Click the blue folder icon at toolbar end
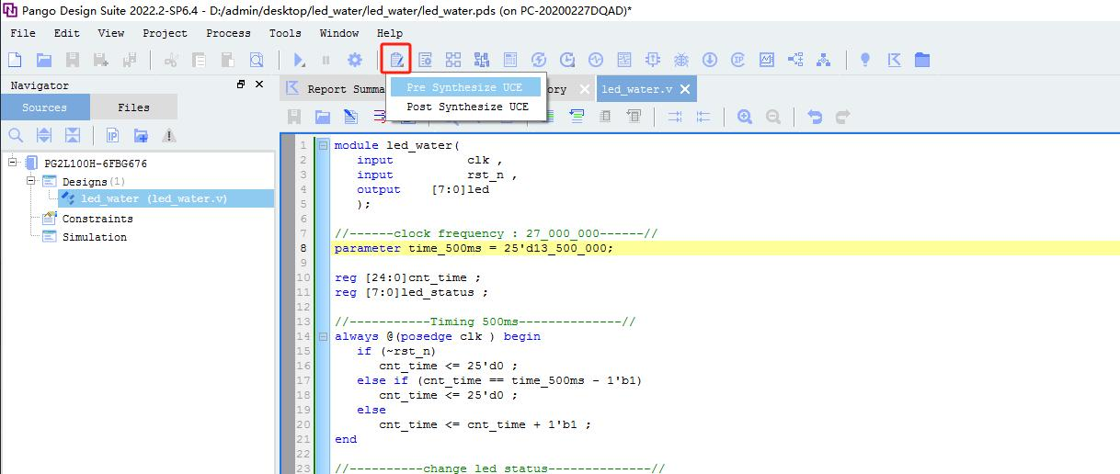The image size is (1120, 474). click(922, 60)
